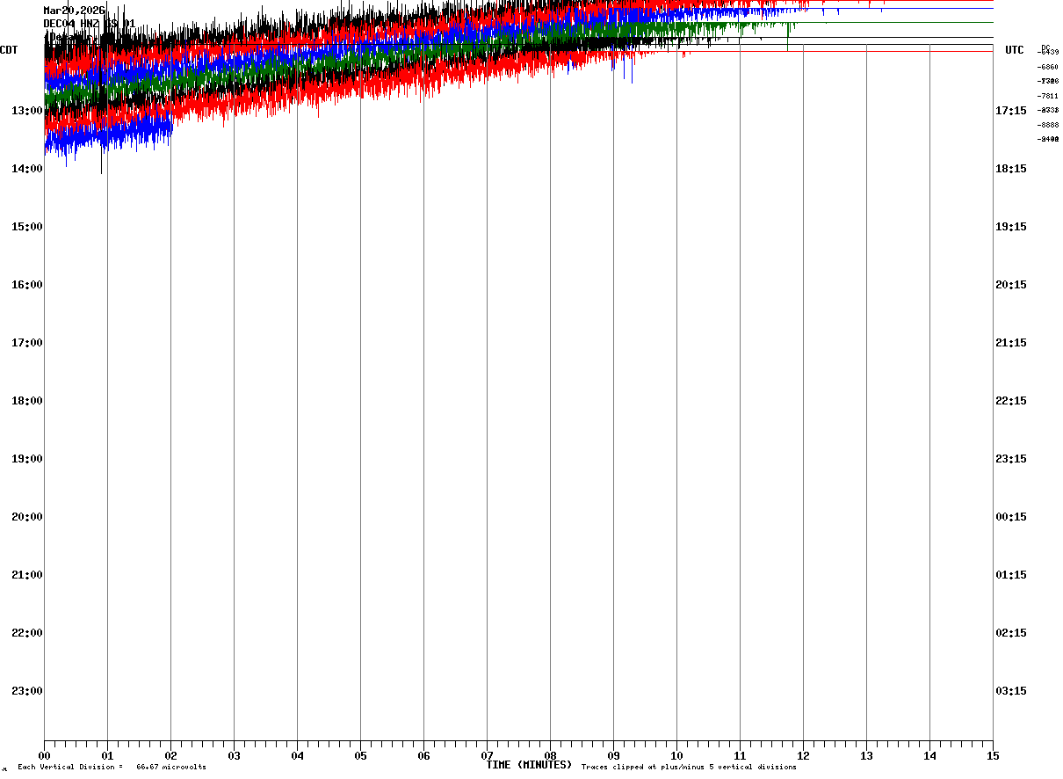This screenshot has width=1063, height=779.
Task: Click minute marker 00 at axis start
Action: (x=44, y=755)
